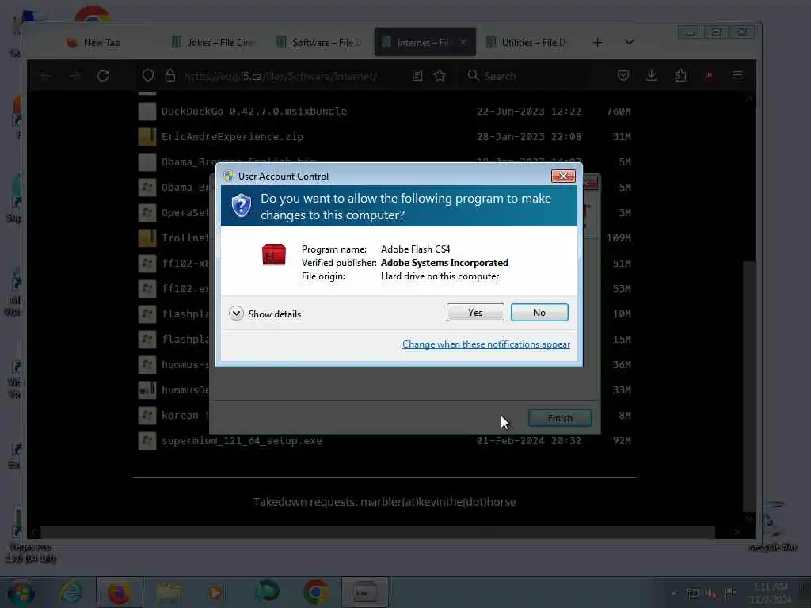
Task: Click the Adobe Flash CS4 program icon
Action: point(273,254)
